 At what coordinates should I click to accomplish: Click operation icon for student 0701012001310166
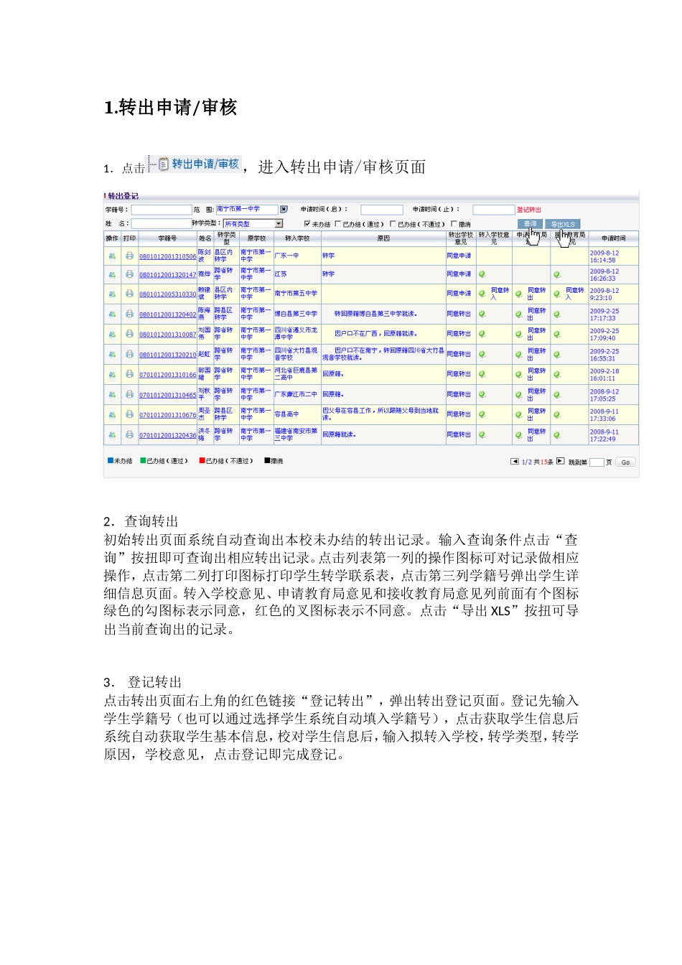tap(112, 374)
